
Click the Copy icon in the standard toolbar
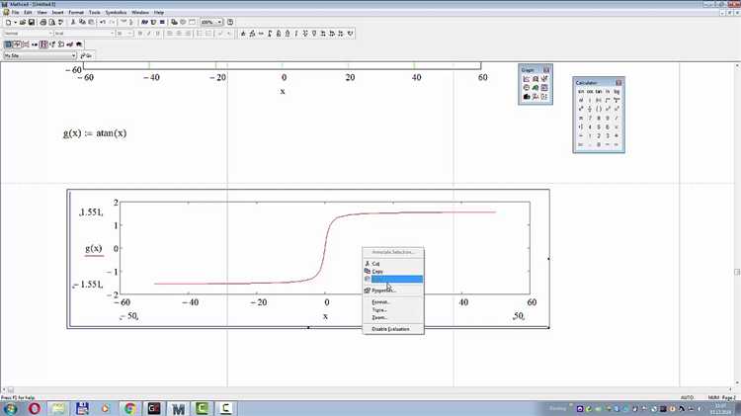tap(82, 22)
